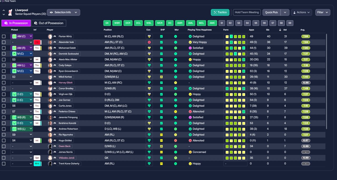Click the Alienated face icon for Federico Chiesa
This screenshot has width=337, height=180.
point(190,111)
